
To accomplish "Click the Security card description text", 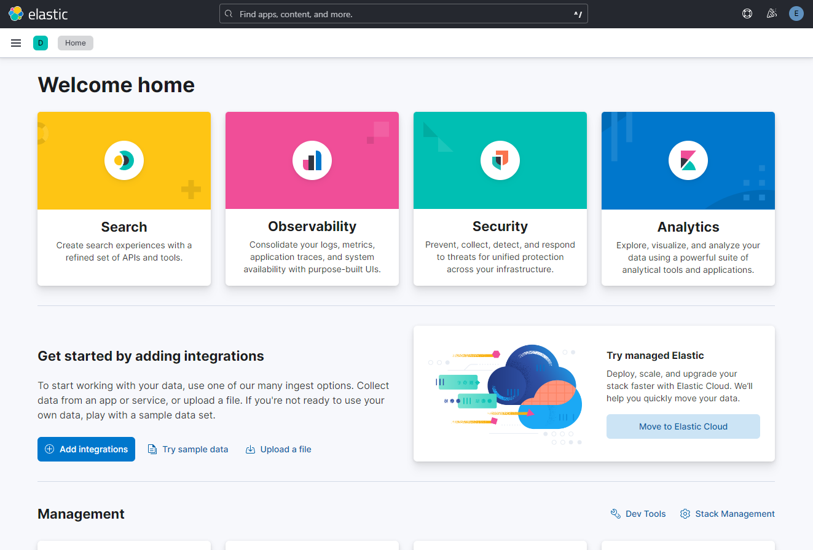I will pos(500,257).
